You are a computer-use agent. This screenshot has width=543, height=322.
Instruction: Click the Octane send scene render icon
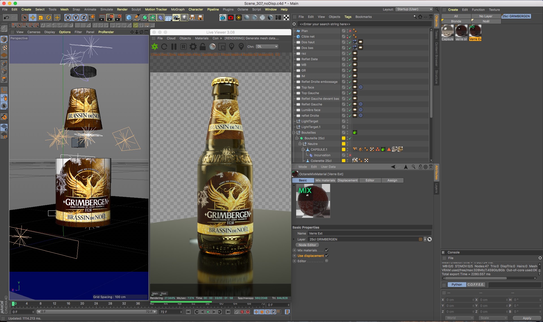[155, 47]
